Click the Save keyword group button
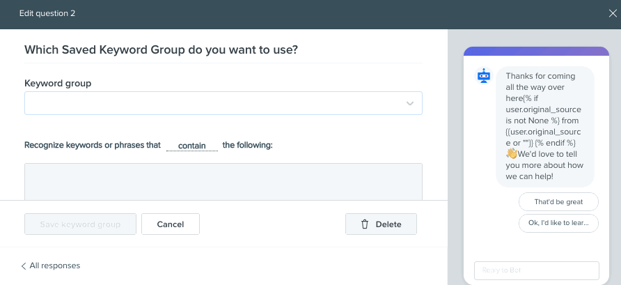Viewport: 621px width, 285px height. [x=80, y=224]
